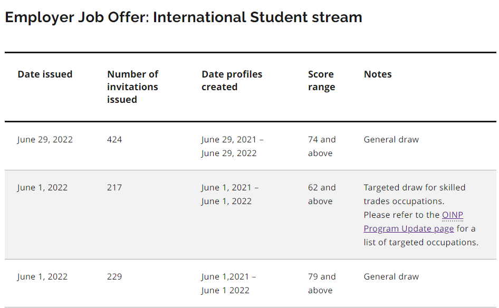Select the 424 invitations cell
This screenshot has width=499, height=308.
(x=114, y=140)
